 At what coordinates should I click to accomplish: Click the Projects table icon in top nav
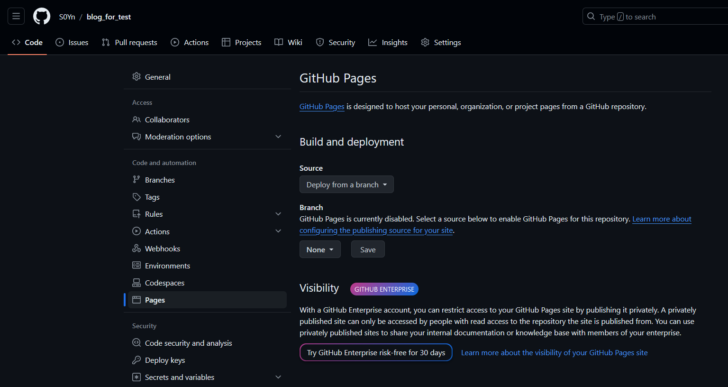coord(226,42)
